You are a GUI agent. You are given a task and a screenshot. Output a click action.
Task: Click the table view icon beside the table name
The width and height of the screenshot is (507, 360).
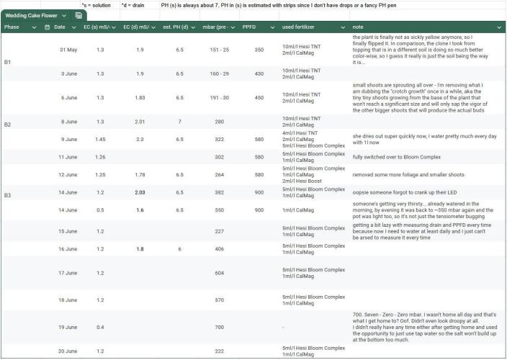coord(78,15)
